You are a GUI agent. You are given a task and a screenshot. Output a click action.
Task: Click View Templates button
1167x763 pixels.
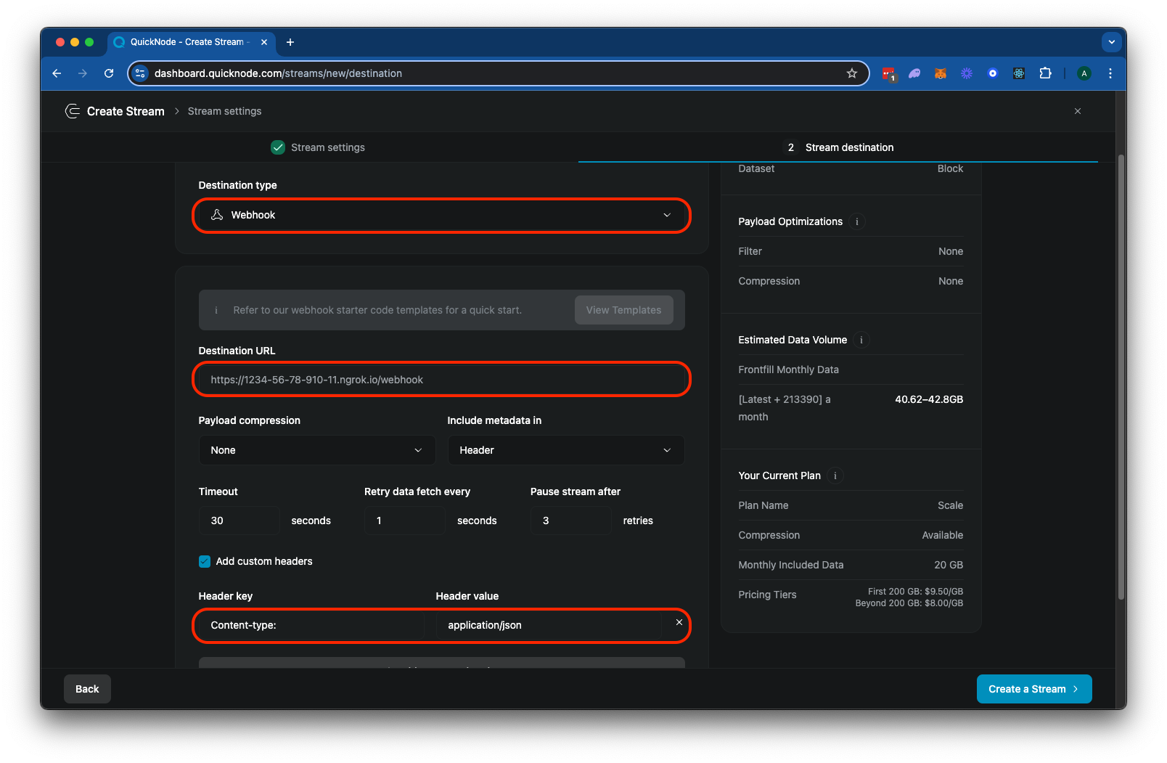[624, 310]
